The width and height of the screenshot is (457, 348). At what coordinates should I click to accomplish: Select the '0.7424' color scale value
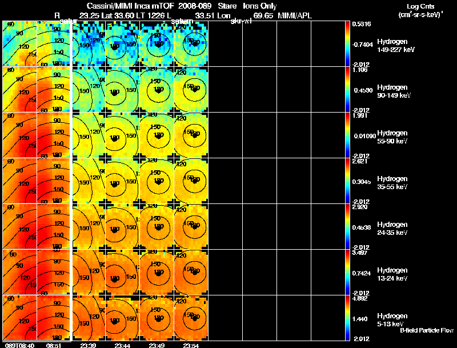362,273
